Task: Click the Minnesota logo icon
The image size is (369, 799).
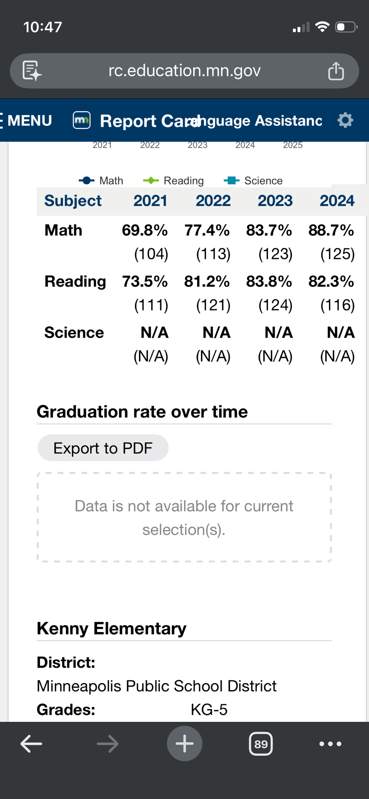Action: (x=82, y=120)
